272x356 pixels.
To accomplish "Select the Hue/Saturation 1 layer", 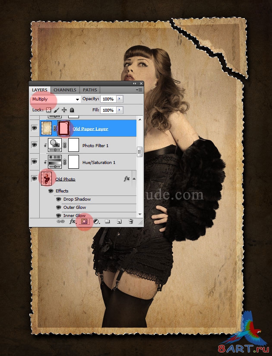I will pos(99,162).
